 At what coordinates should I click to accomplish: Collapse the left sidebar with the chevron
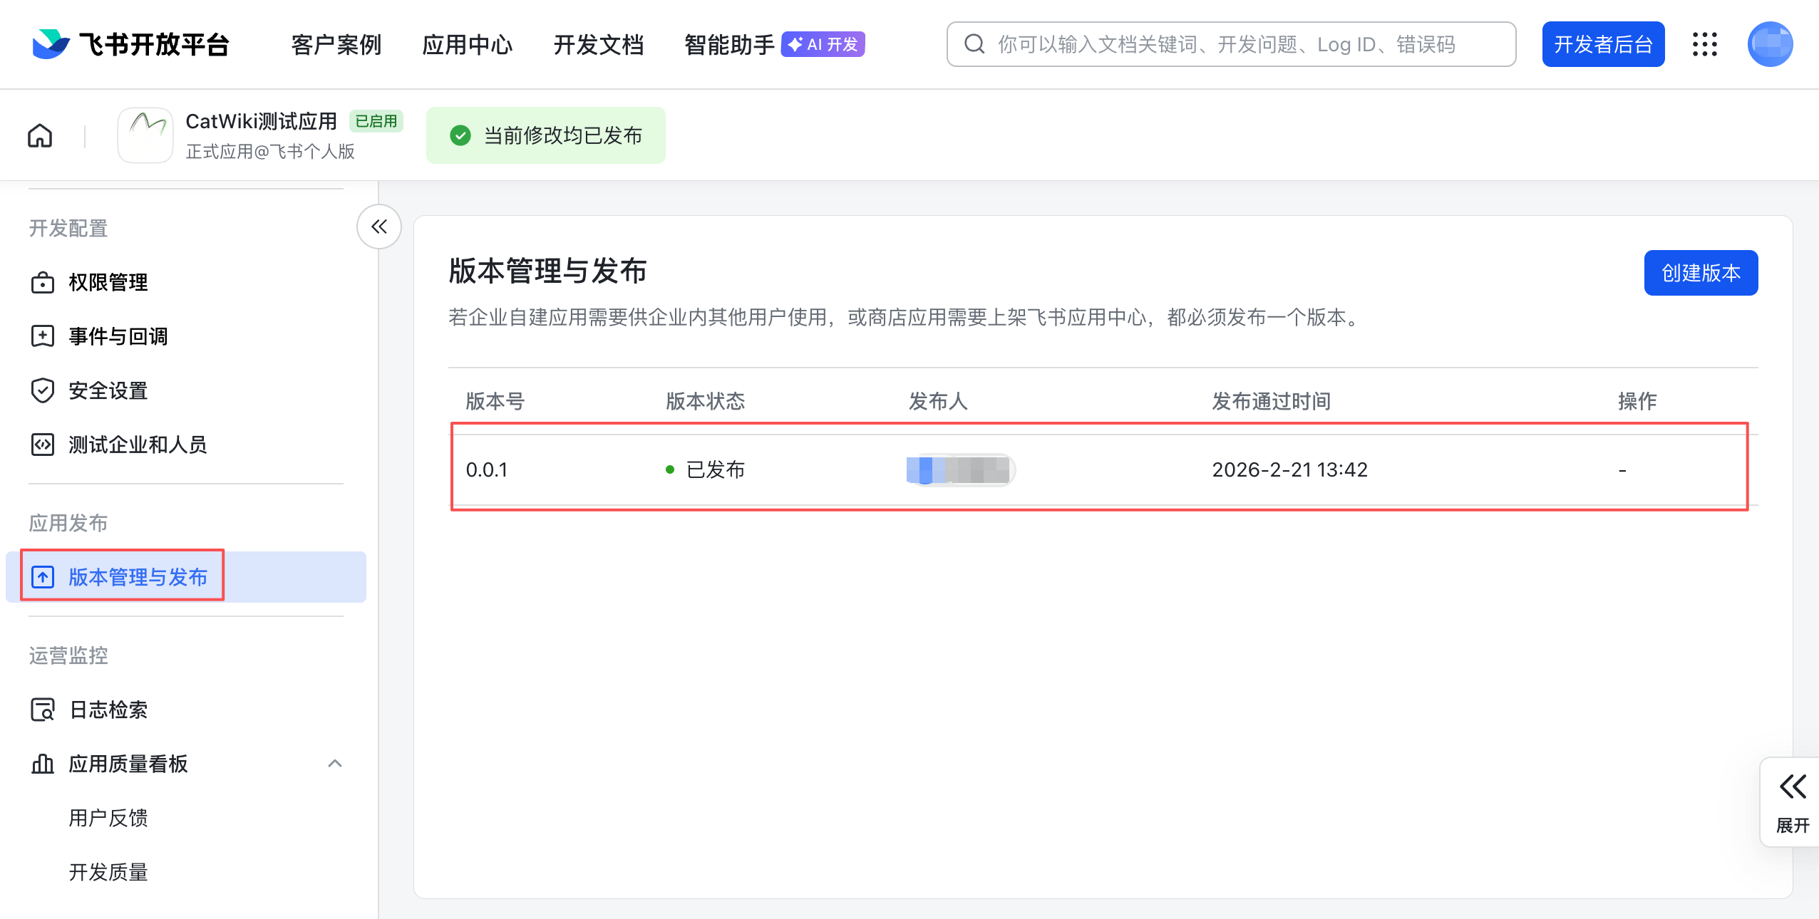pyautogui.click(x=378, y=227)
